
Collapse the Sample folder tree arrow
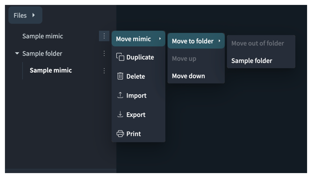click(17, 53)
